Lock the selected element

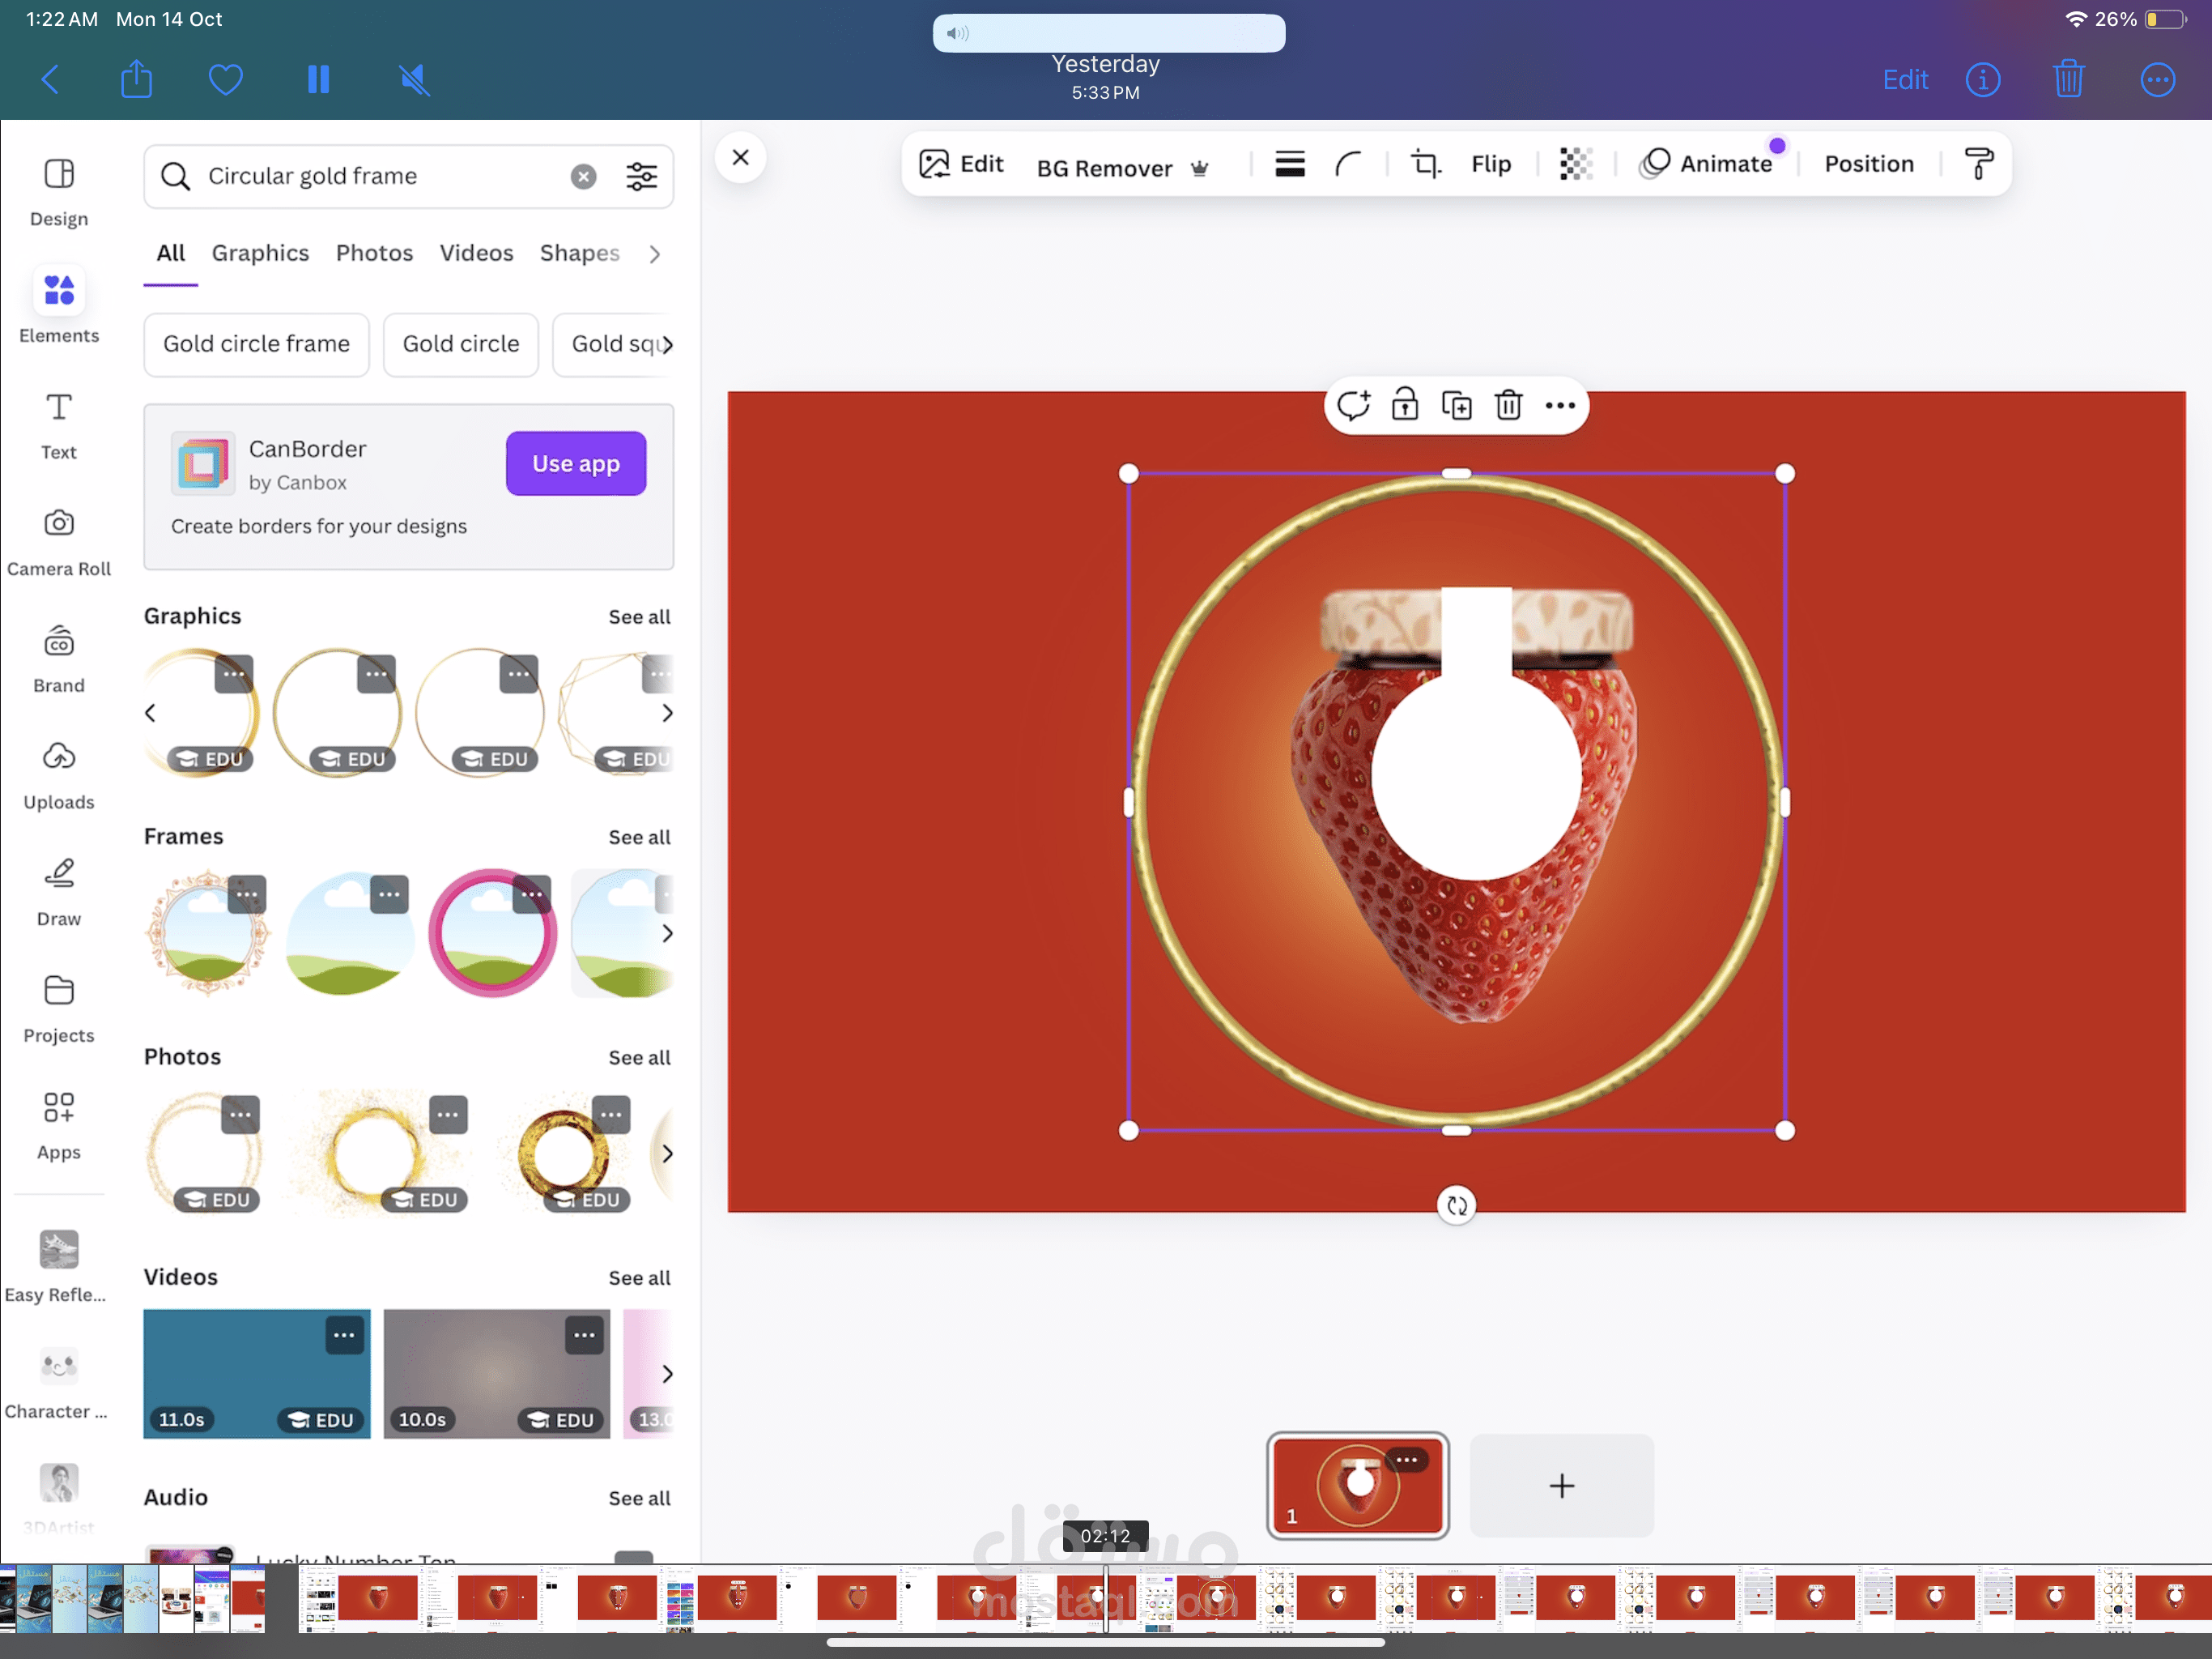pyautogui.click(x=1404, y=405)
